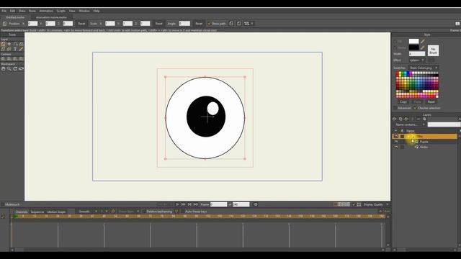Enable the Advanced checkbox
This screenshot has width=461, height=259.
[395, 108]
